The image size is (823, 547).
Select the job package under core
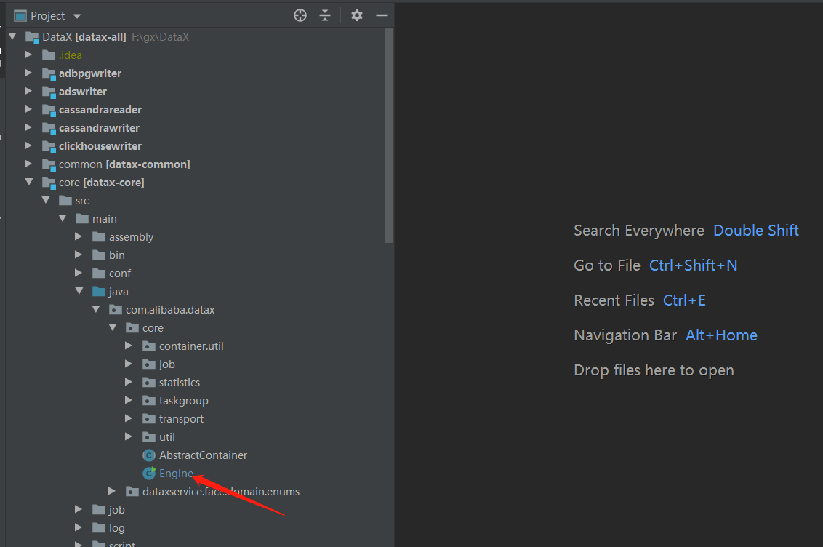167,364
